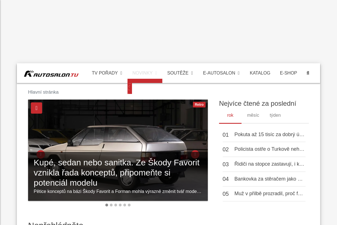Open article headline about Škoda Favorit koncepty
This screenshot has width=337, height=225.
point(117,173)
